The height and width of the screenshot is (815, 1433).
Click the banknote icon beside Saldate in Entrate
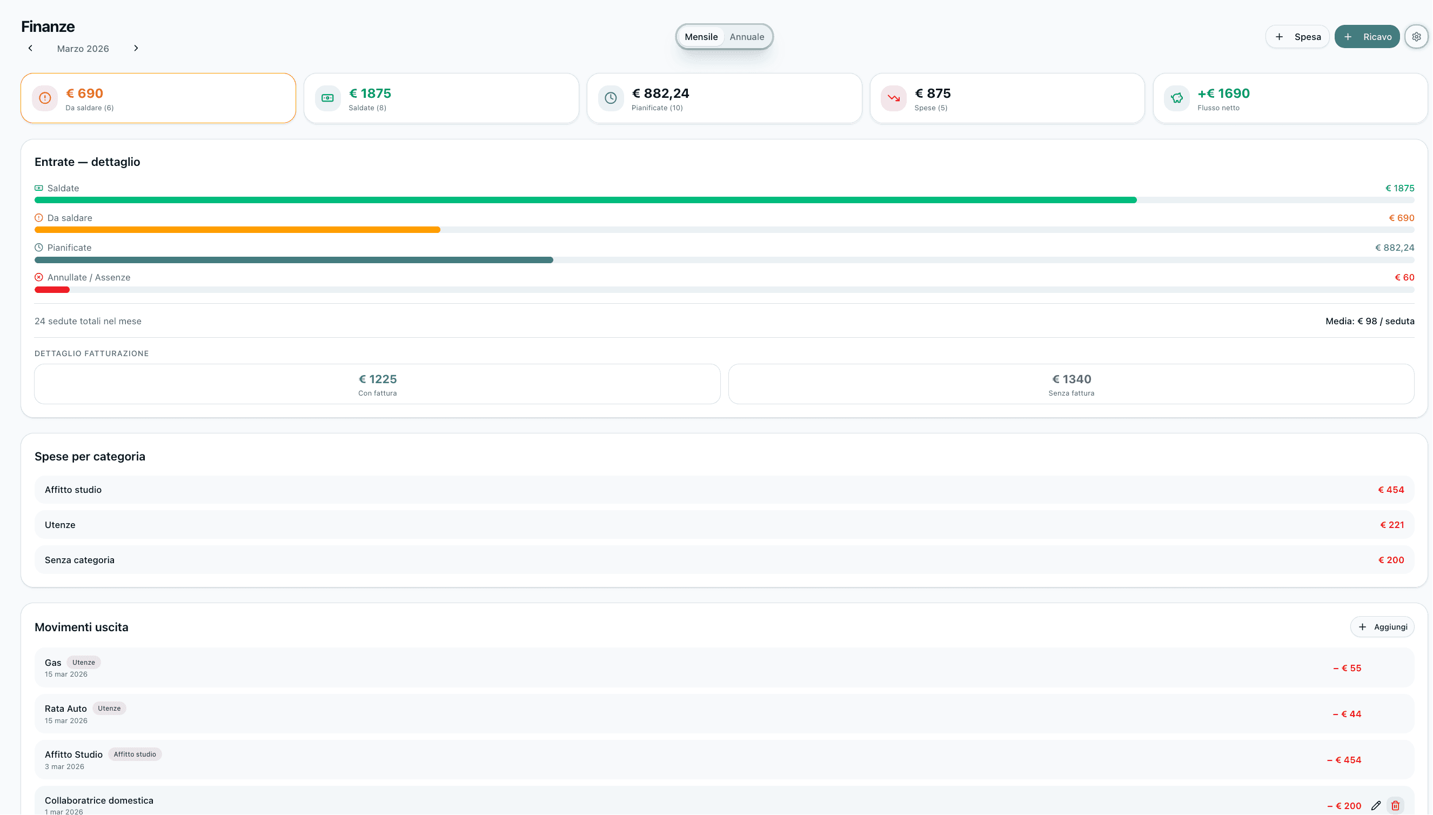38,188
